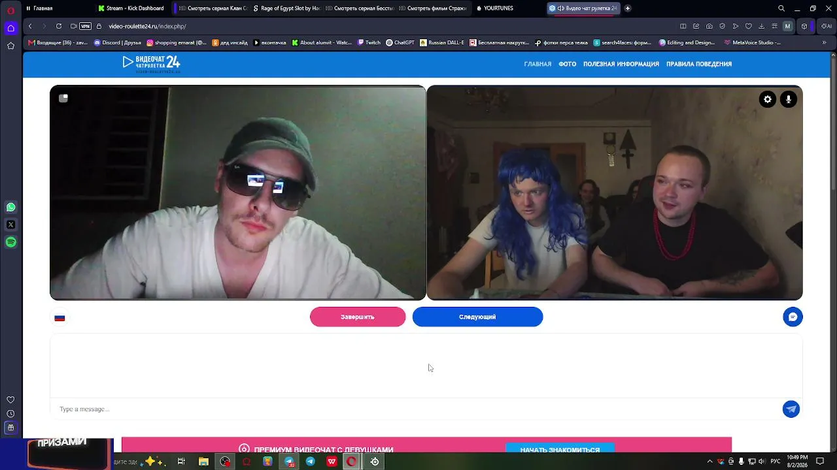The height and width of the screenshot is (470, 837).
Task: Open ПРАВИЛА ПОВЕДЕНИЯ menu item
Action: 699,64
